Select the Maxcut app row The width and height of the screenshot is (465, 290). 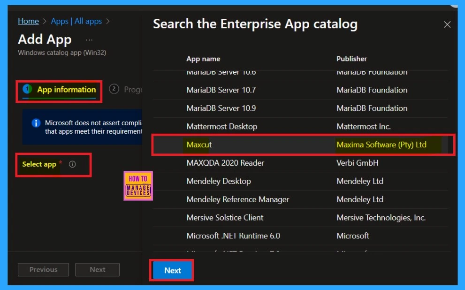(300, 145)
